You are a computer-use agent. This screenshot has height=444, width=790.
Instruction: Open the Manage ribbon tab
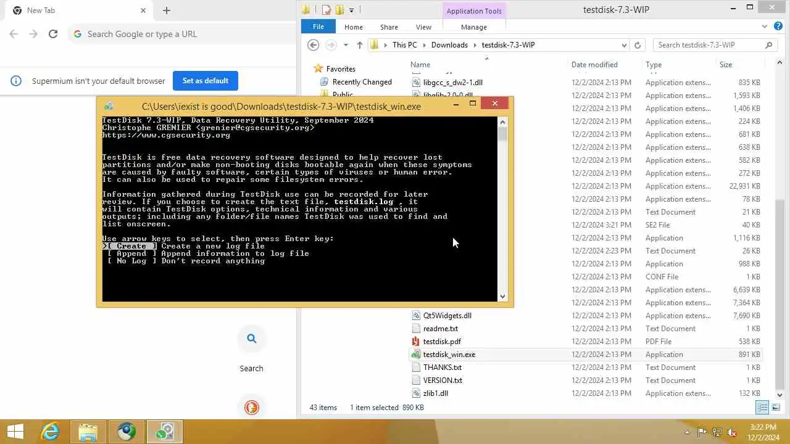474,27
